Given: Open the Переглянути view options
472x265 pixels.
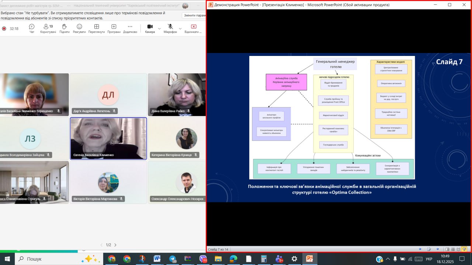Looking at the screenshot, I should pos(96,28).
